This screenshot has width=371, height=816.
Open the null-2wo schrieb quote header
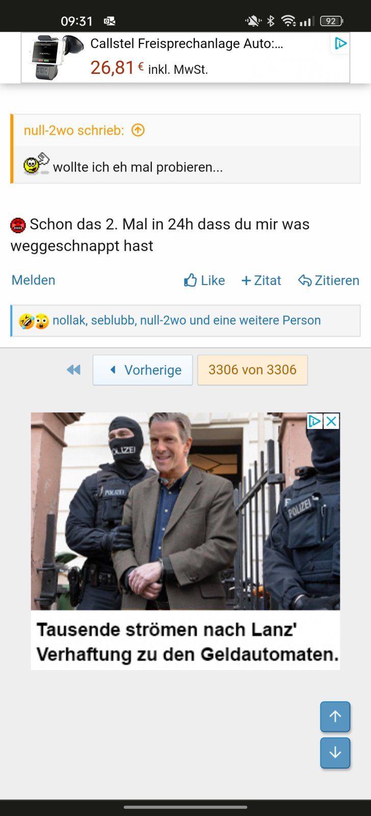click(74, 130)
